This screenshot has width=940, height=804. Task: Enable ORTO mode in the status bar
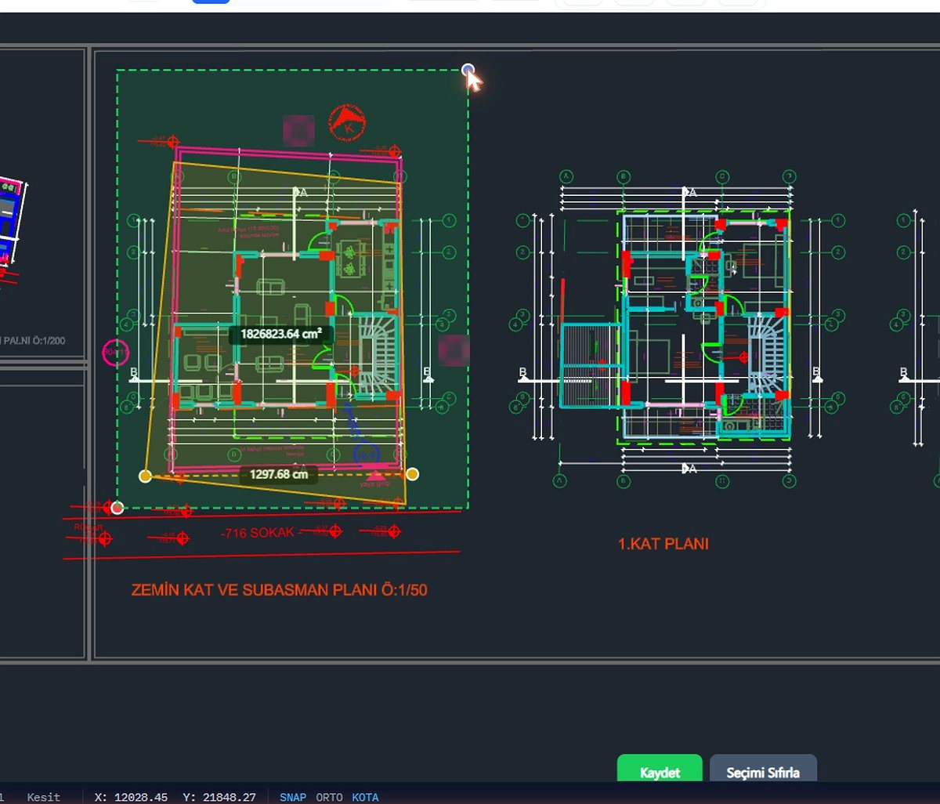[x=329, y=797]
